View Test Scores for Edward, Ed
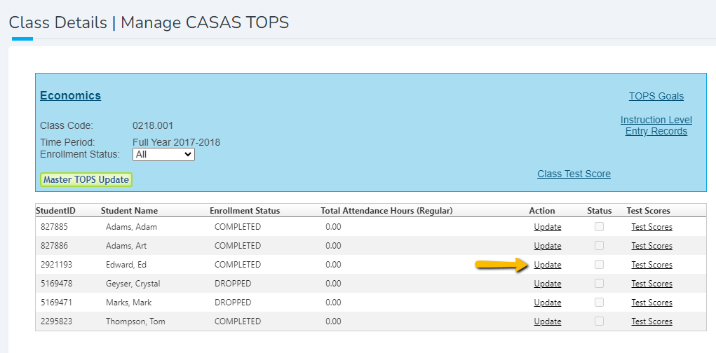Viewport: 716px width, 353px height. (x=651, y=265)
